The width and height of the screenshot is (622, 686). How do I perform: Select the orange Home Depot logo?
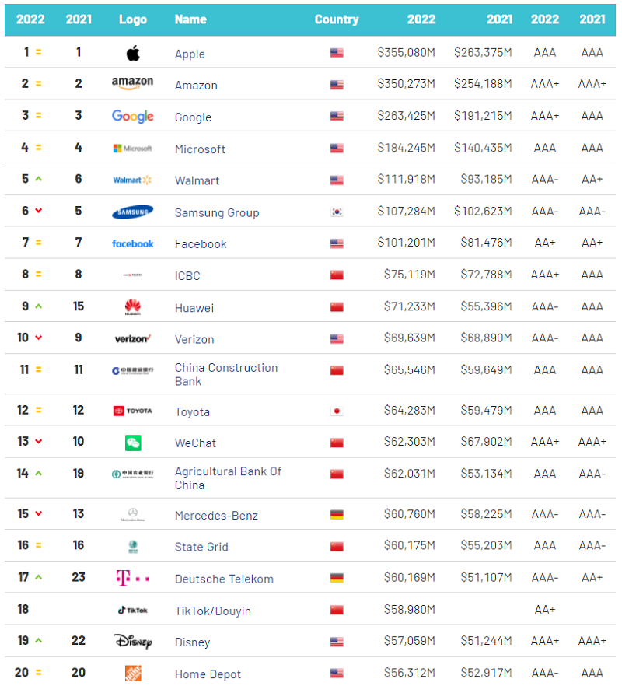pyautogui.click(x=133, y=674)
